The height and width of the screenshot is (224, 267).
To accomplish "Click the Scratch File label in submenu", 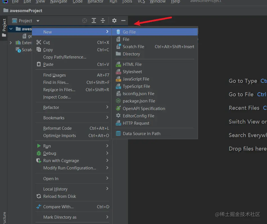I will 133,46.
